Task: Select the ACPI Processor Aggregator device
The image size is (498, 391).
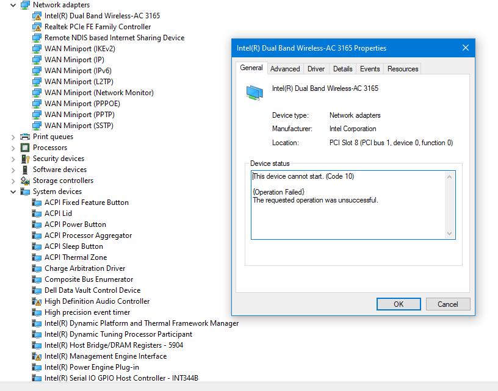Action: click(88, 235)
